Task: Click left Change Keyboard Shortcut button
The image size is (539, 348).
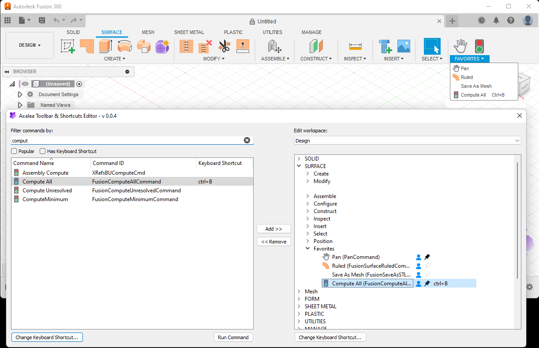Action: click(47, 337)
